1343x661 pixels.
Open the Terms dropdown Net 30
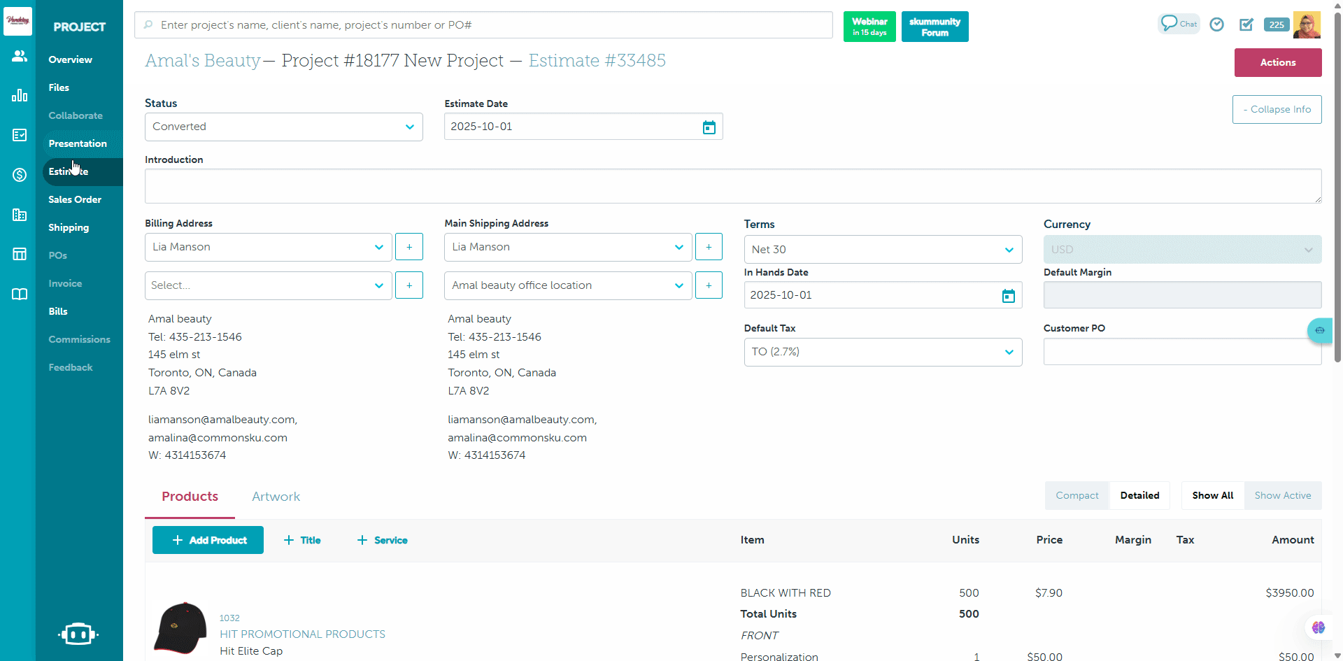[x=883, y=250]
